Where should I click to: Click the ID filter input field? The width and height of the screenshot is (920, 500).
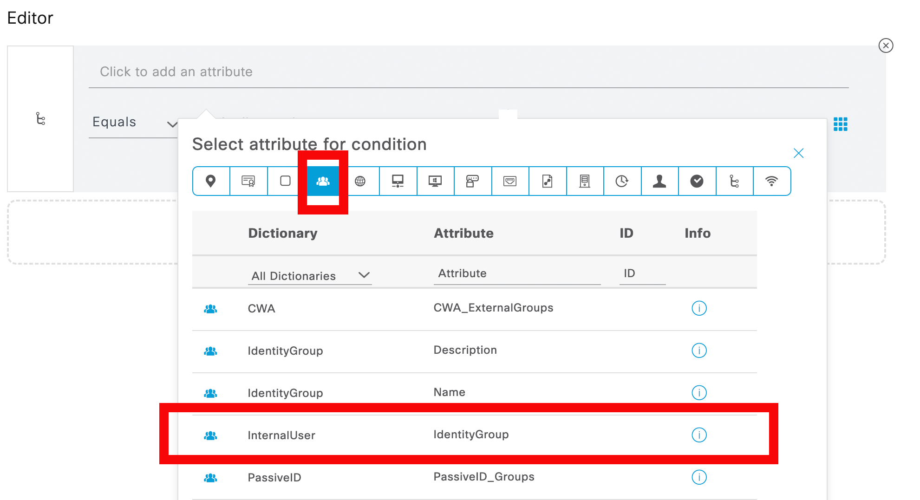(x=643, y=274)
